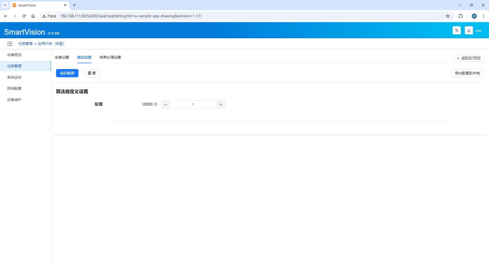Screen dimensions: 489x263
Task: Click 返回运行预览 button
Action: (469, 58)
